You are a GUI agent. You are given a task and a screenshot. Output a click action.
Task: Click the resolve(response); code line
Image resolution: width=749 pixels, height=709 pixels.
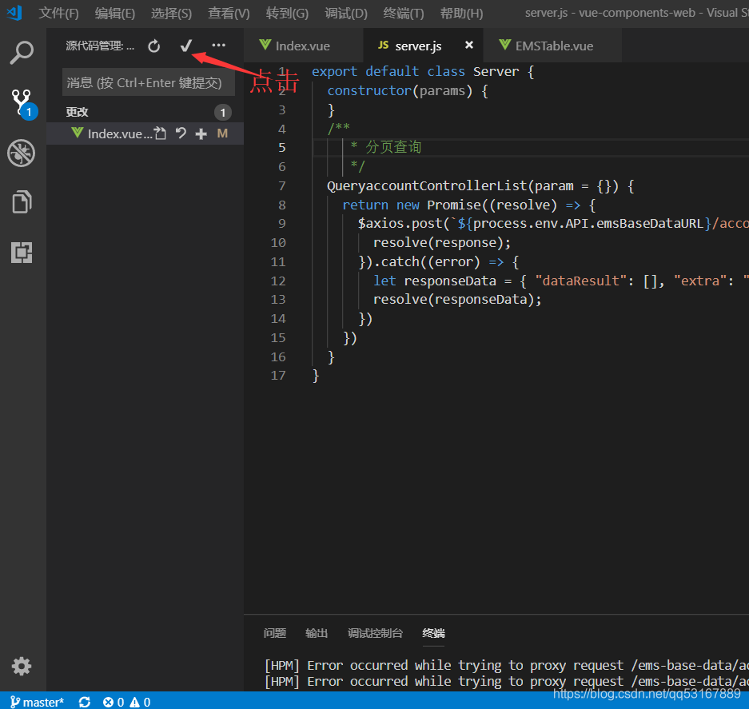[x=442, y=243]
